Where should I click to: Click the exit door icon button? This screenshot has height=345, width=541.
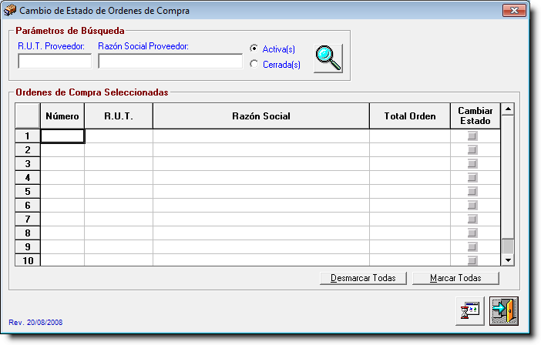tap(504, 311)
